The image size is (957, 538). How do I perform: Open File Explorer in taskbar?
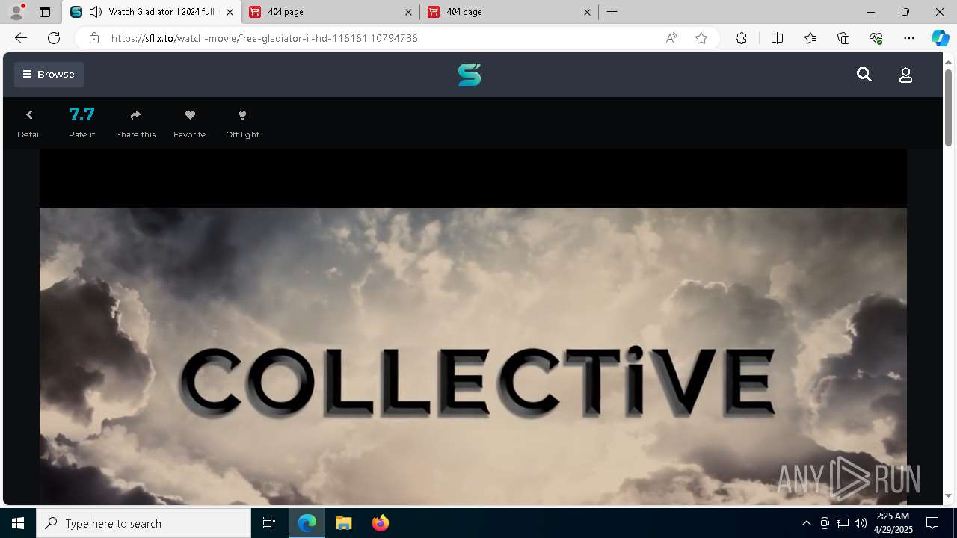[343, 523]
